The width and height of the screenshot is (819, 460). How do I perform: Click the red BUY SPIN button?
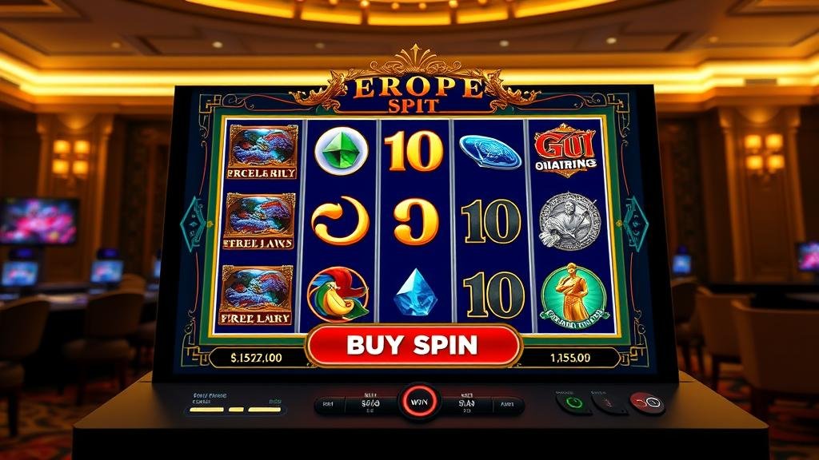[413, 345]
